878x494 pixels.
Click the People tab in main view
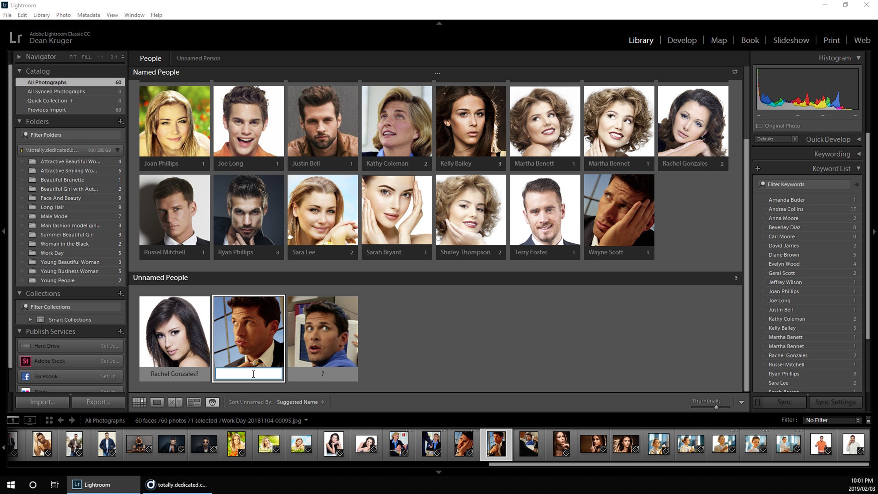click(150, 58)
